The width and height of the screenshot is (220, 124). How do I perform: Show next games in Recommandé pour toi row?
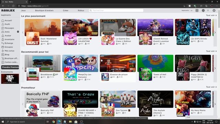pyautogui.click(x=215, y=69)
